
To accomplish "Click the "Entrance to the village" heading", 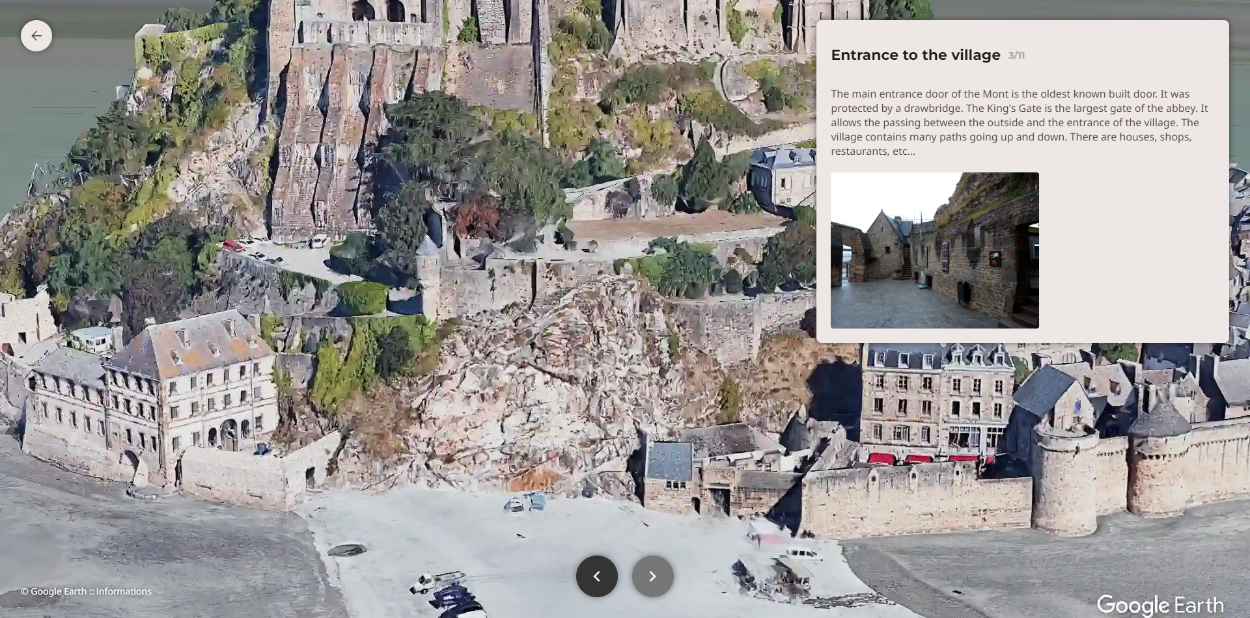I will pos(915,55).
